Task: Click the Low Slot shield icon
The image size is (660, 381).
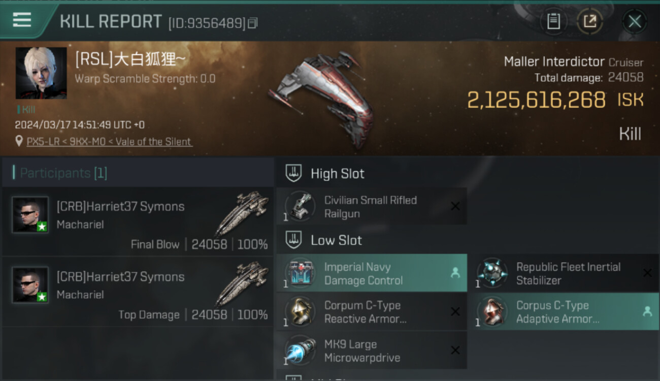Action: pos(293,240)
